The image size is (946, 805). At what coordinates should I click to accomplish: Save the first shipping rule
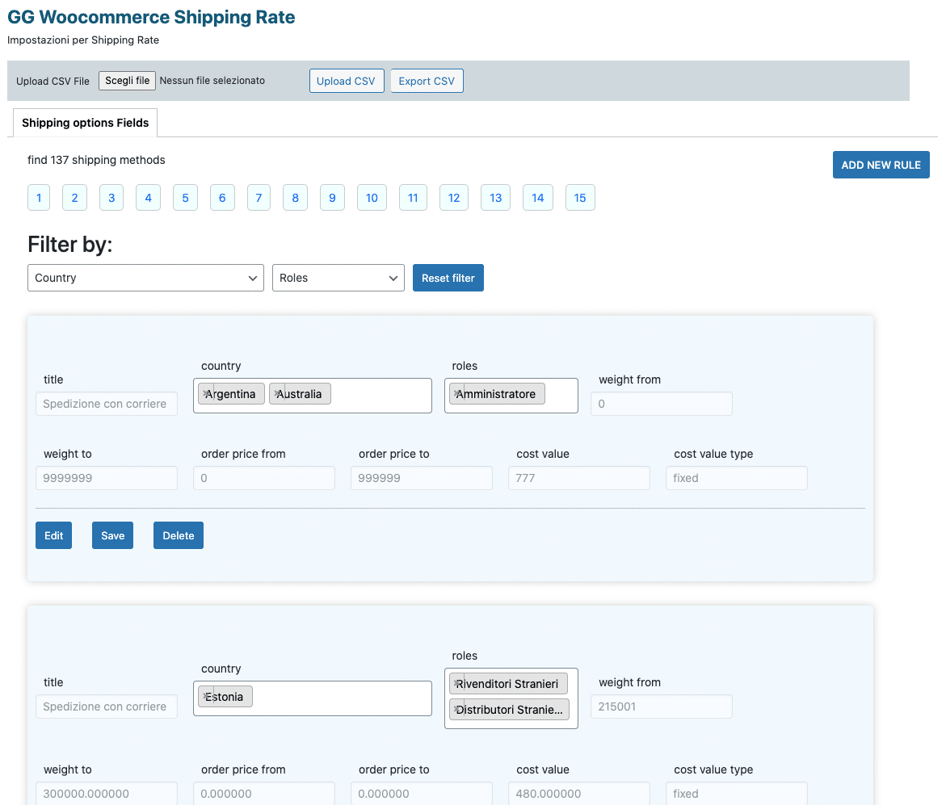[112, 535]
